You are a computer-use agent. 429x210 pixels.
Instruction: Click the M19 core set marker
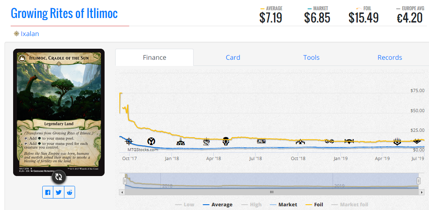pos(261,141)
